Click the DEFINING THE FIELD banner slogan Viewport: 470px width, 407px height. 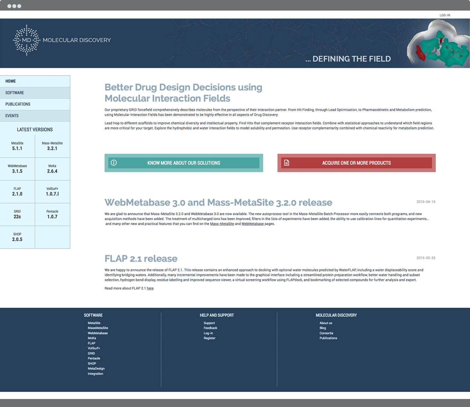(348, 59)
